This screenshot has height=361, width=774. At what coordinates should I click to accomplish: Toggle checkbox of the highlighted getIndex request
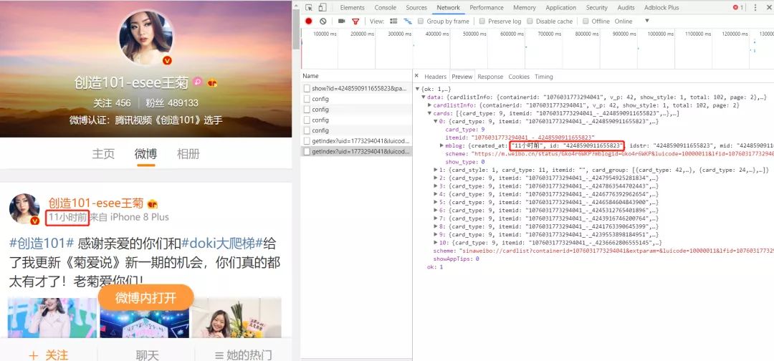pos(307,151)
